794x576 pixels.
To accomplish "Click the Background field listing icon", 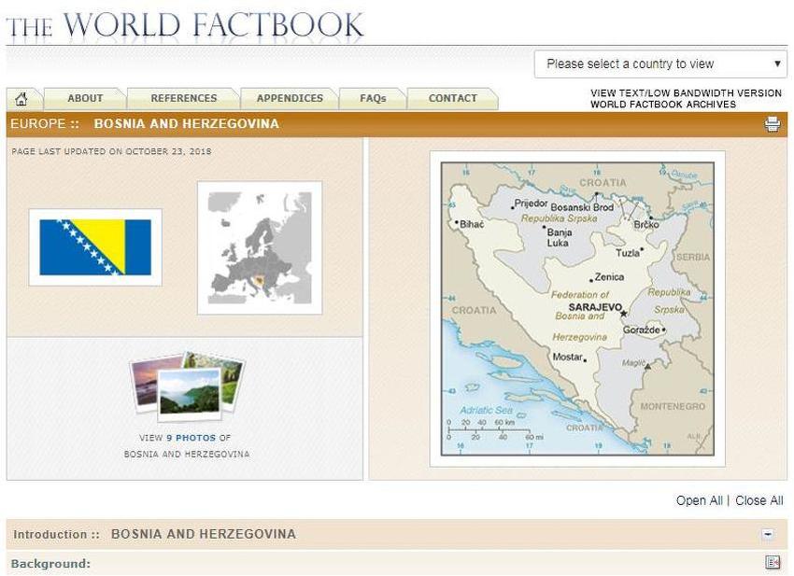I will tap(772, 563).
